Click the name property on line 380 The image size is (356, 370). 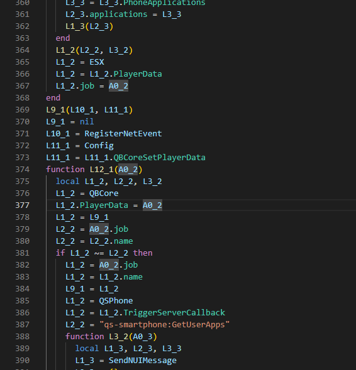[x=123, y=241]
